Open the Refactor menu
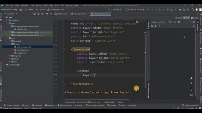This screenshot has height=113, width=202. (x=39, y=5)
